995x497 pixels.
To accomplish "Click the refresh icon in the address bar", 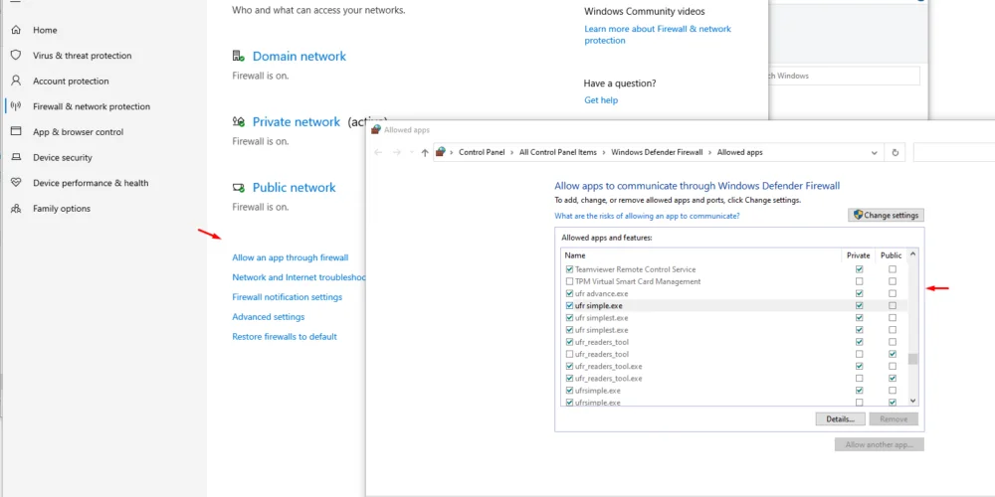I will [895, 153].
